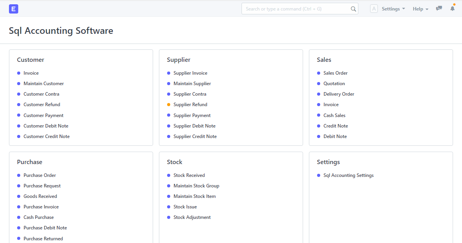Open Customer Debit Note link
The height and width of the screenshot is (243, 462).
[x=46, y=126]
